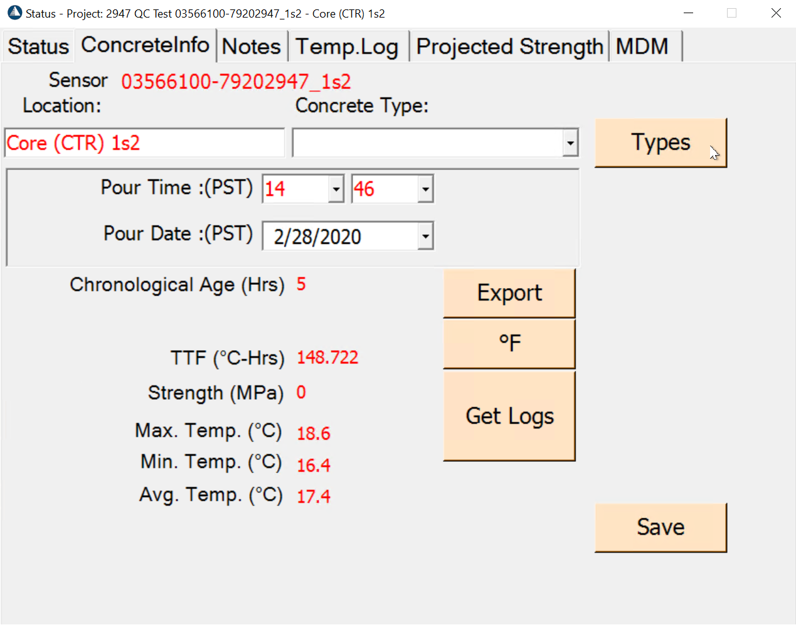Click the Location text field
796x625 pixels.
click(144, 143)
